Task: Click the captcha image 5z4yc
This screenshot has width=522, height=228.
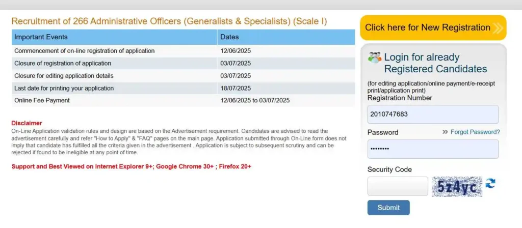Action: (457, 187)
